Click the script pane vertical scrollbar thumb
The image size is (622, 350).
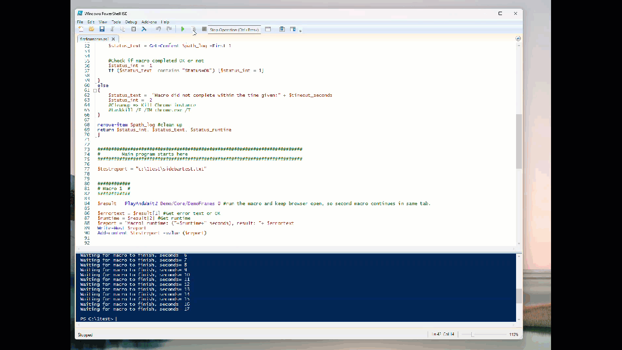click(x=518, y=141)
